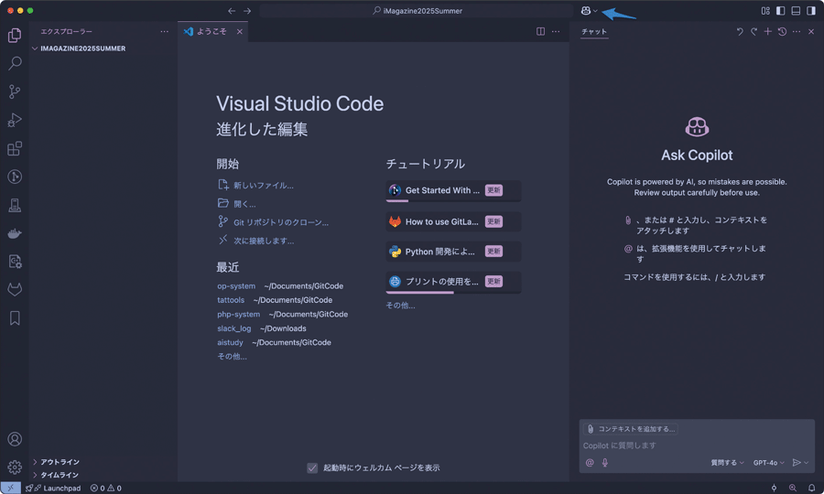Image resolution: width=824 pixels, height=494 pixels.
Task: Send the chat message arrow icon
Action: coord(797,463)
